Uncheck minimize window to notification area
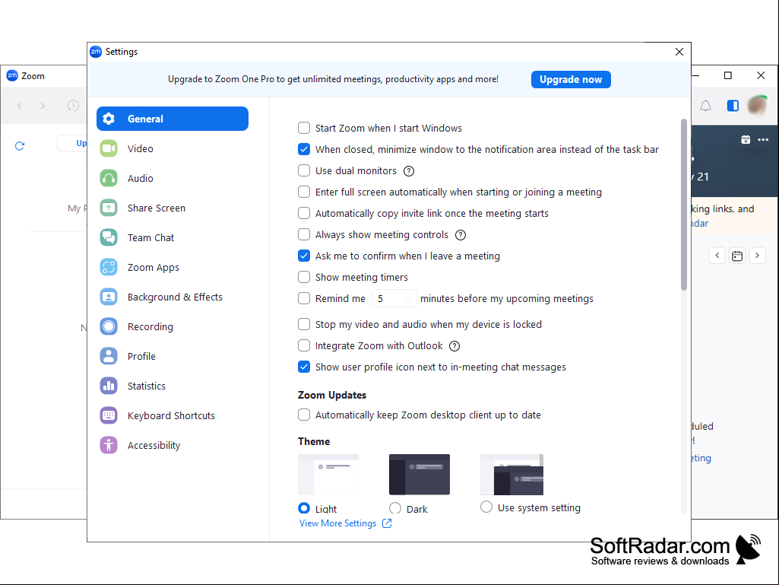Screen dimensions: 779x585 [x=304, y=149]
